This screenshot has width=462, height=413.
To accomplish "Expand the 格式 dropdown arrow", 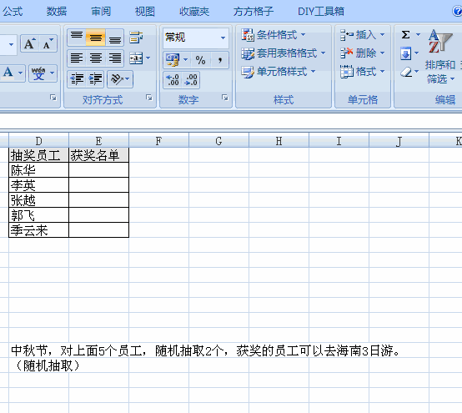I will click(383, 72).
